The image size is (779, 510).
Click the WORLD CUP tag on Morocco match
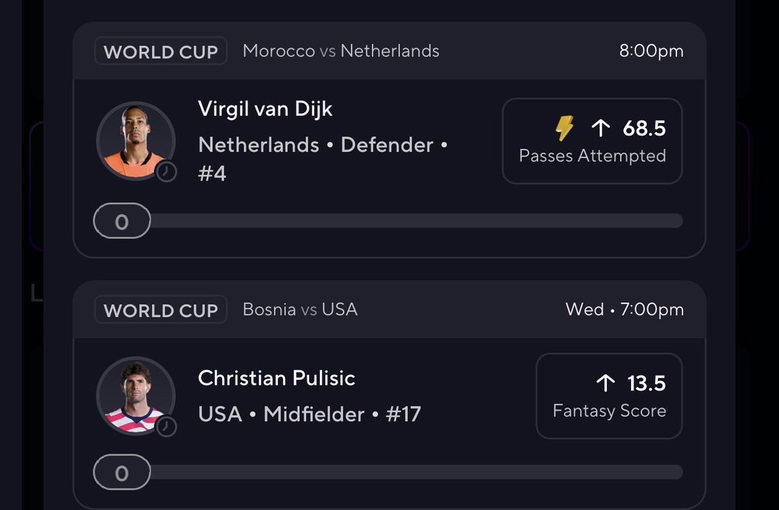(x=160, y=51)
